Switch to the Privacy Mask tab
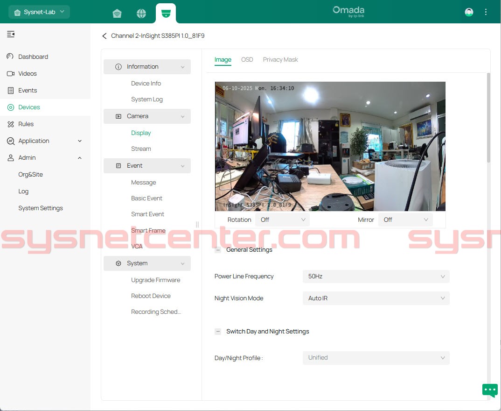The height and width of the screenshot is (411, 501). [x=280, y=60]
